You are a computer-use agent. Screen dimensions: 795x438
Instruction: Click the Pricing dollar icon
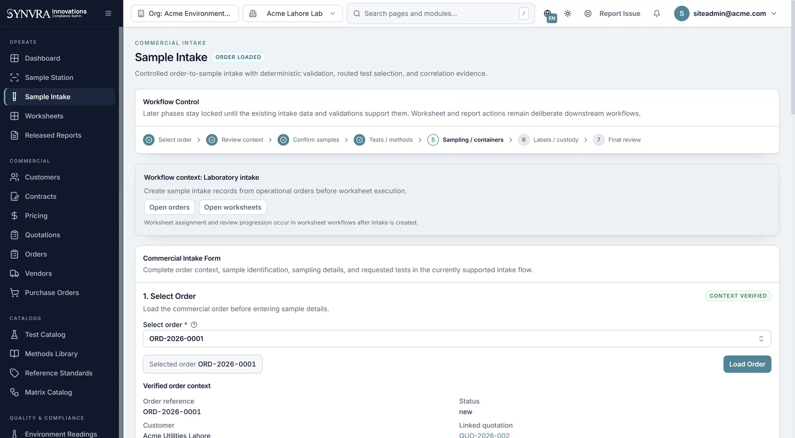tap(14, 216)
